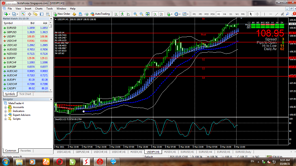296x166 pixels.
Task: Switch chart to candlesticks mode
Action: [x=122, y=14]
